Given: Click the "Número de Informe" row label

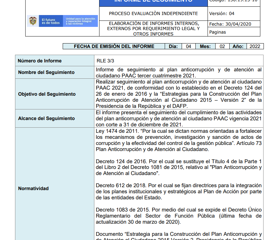Looking at the screenshot, I should point(40,61).
